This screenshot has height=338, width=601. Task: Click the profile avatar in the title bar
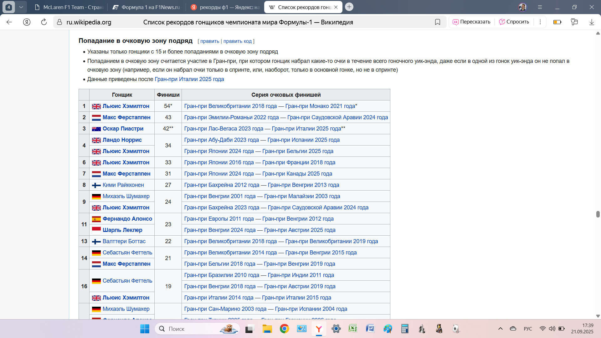522,7
